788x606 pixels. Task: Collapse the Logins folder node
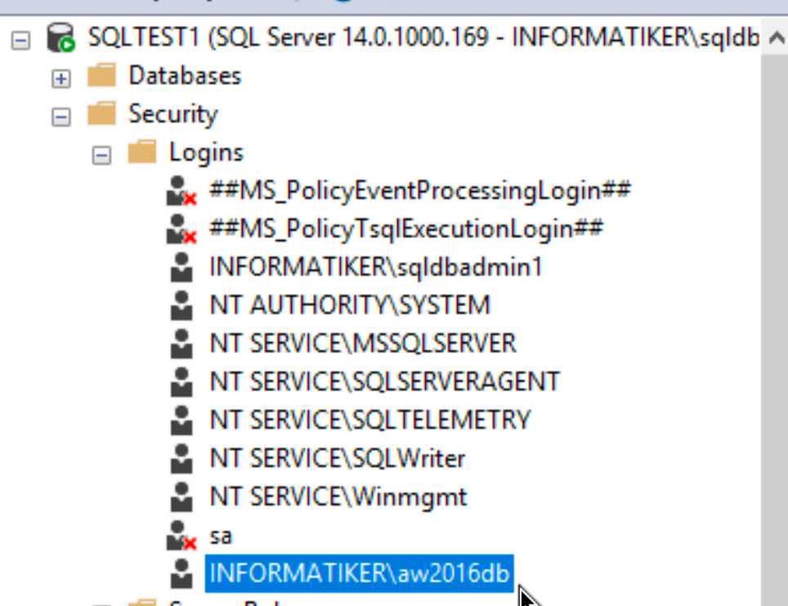tap(101, 155)
